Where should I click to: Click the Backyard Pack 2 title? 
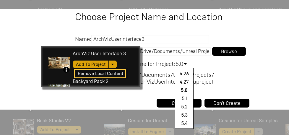tap(90, 81)
